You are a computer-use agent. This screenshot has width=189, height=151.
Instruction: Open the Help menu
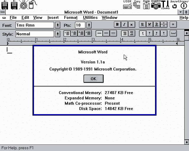click(x=184, y=18)
